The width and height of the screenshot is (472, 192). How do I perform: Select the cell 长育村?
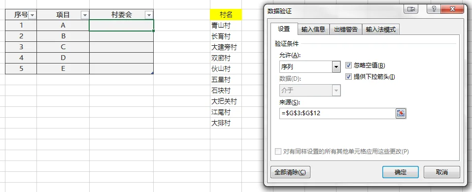point(226,36)
